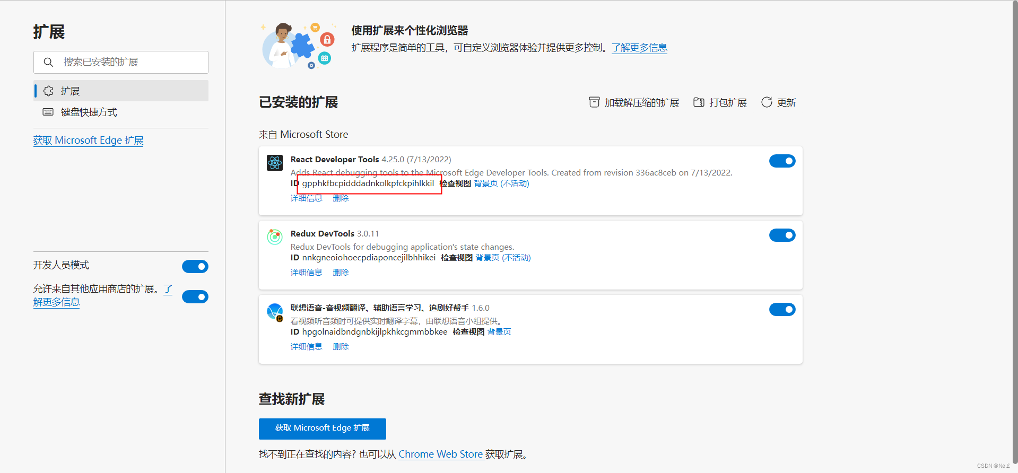Toggle allowing extensions from other stores
The image size is (1018, 473).
tap(195, 296)
